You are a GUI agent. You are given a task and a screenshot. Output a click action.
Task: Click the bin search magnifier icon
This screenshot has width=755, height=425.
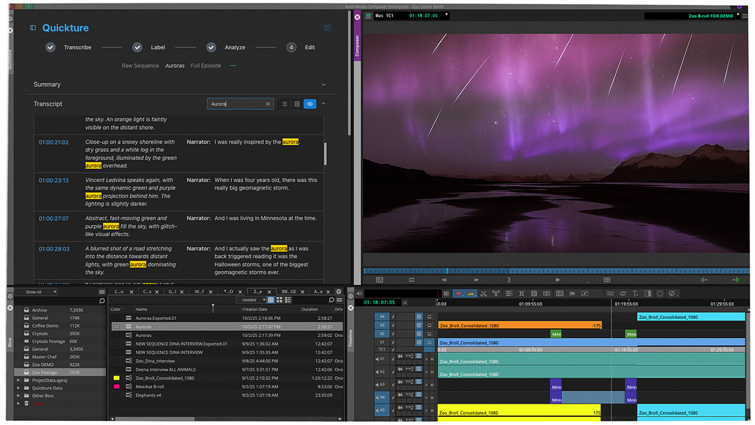pos(332,300)
